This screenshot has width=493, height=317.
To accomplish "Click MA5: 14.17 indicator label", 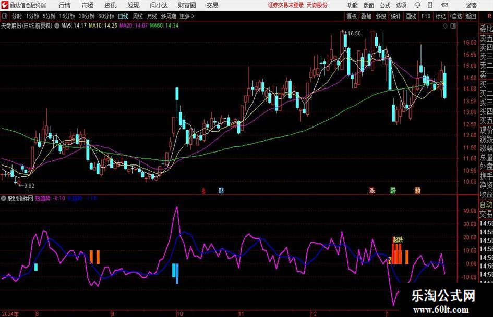I will tap(74, 26).
